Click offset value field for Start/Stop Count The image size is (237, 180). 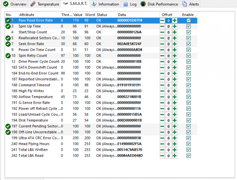168,32
